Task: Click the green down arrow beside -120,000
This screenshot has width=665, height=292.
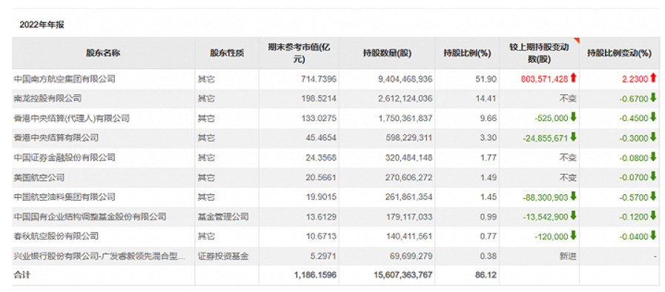Action: (573, 236)
